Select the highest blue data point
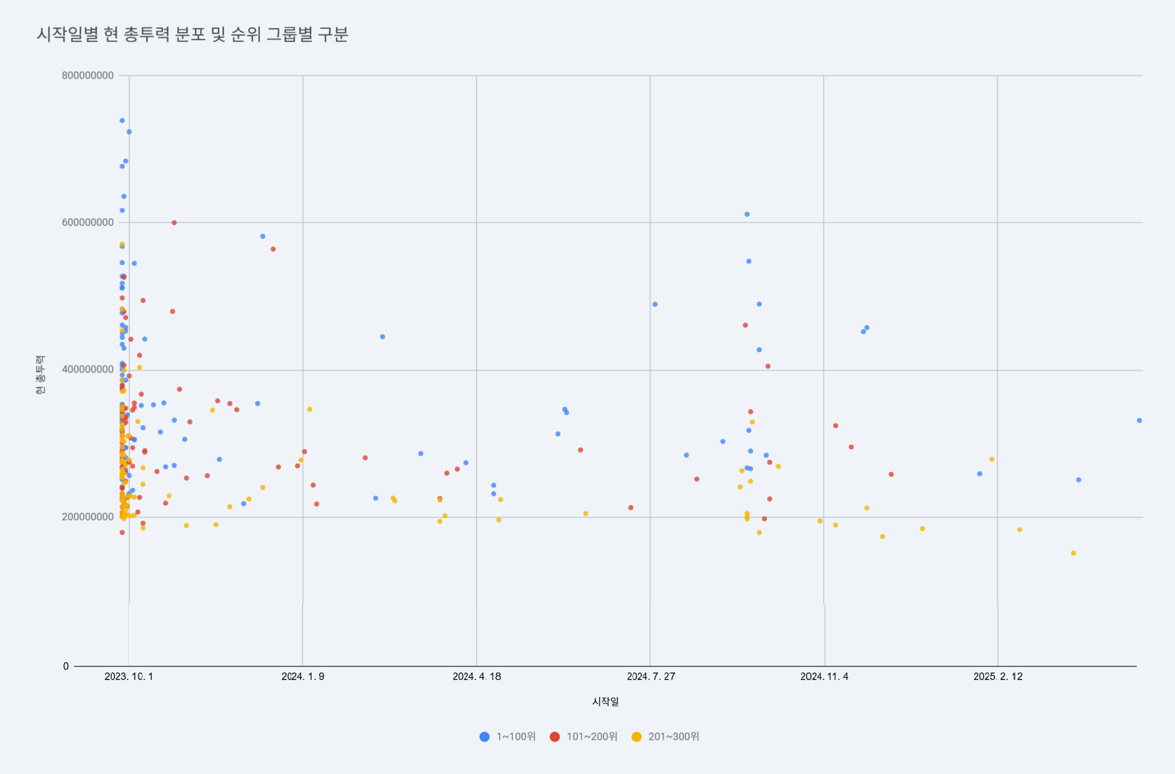Viewport: 1175px width, 774px height. click(x=122, y=121)
